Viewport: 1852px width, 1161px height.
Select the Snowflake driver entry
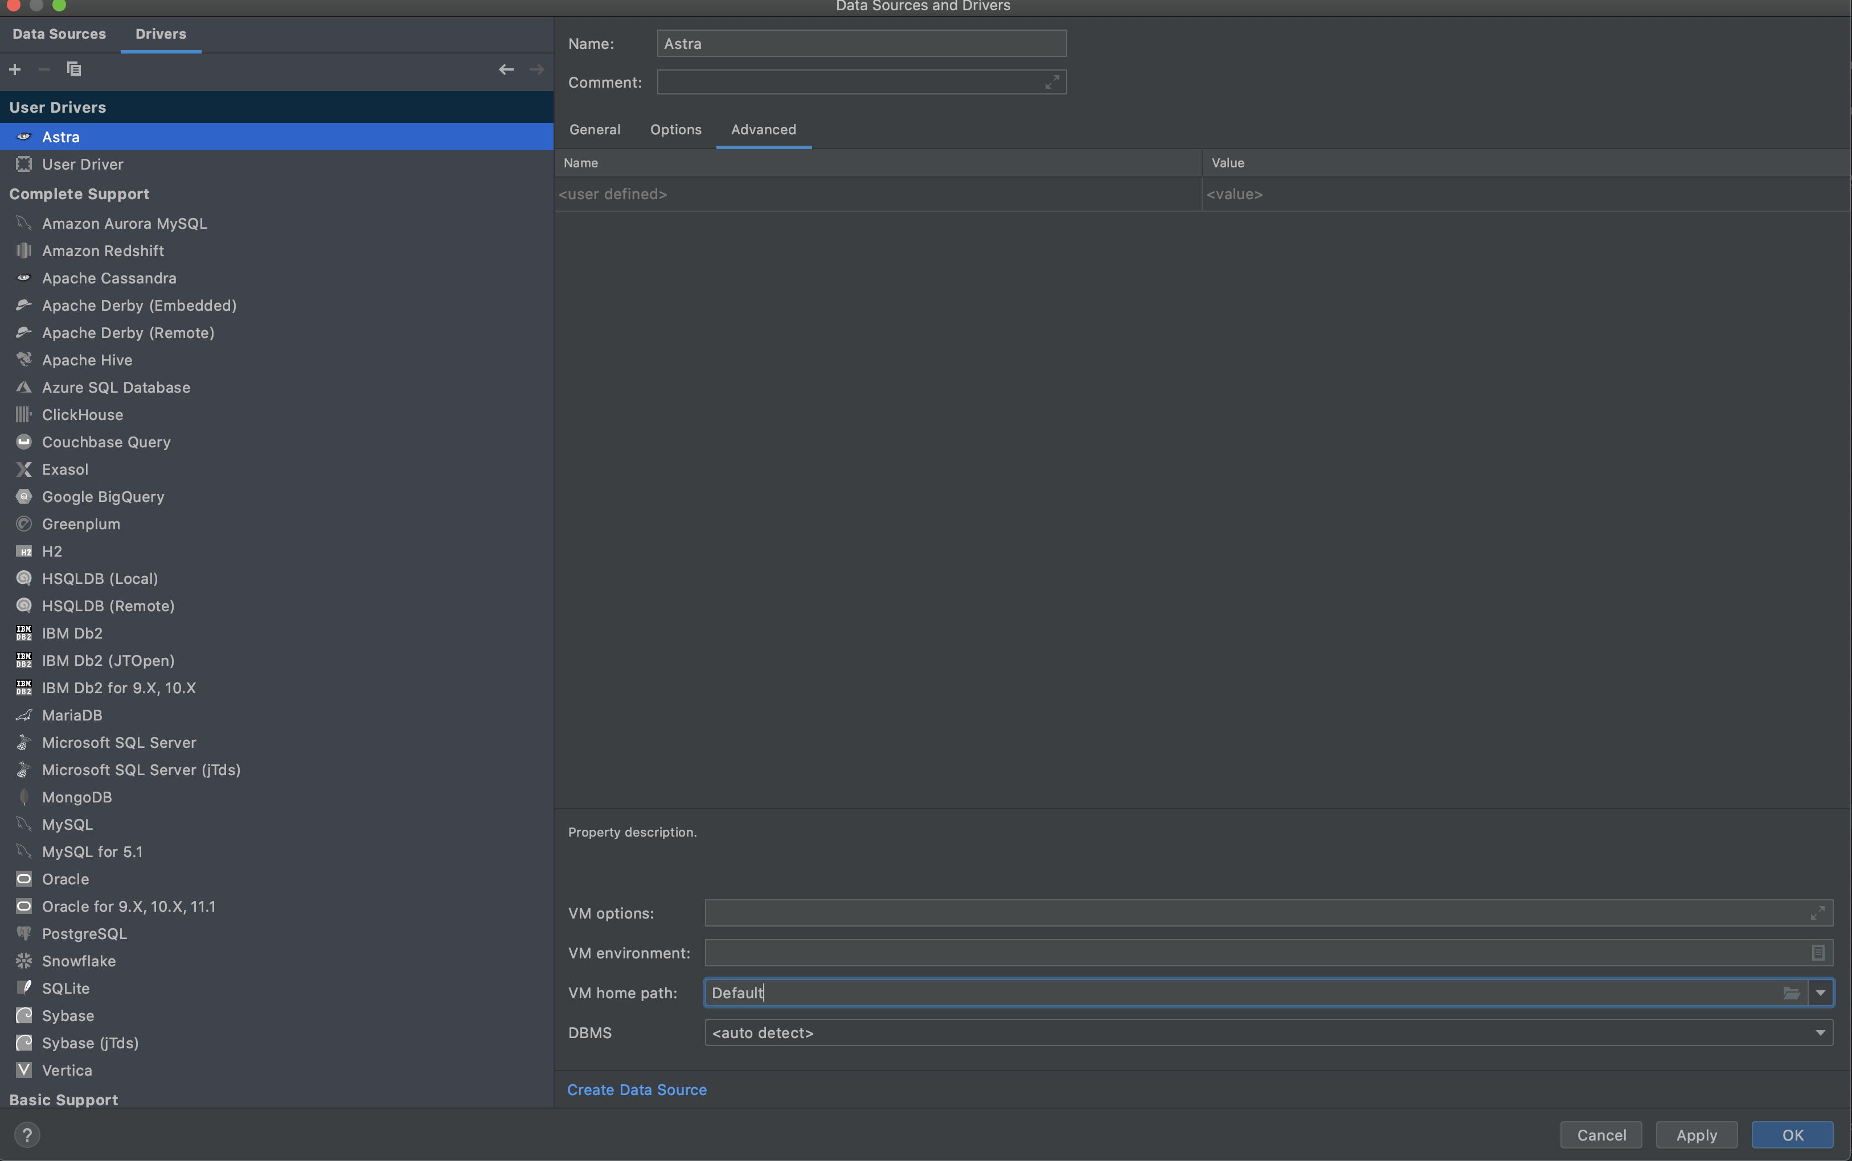click(x=79, y=961)
